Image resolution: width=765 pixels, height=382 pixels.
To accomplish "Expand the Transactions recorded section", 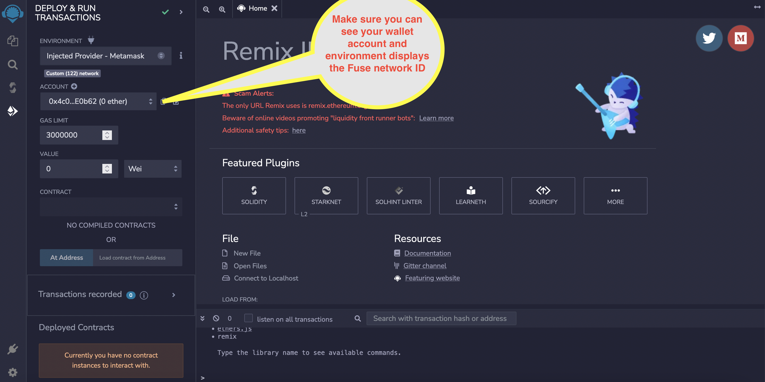I will click(174, 295).
